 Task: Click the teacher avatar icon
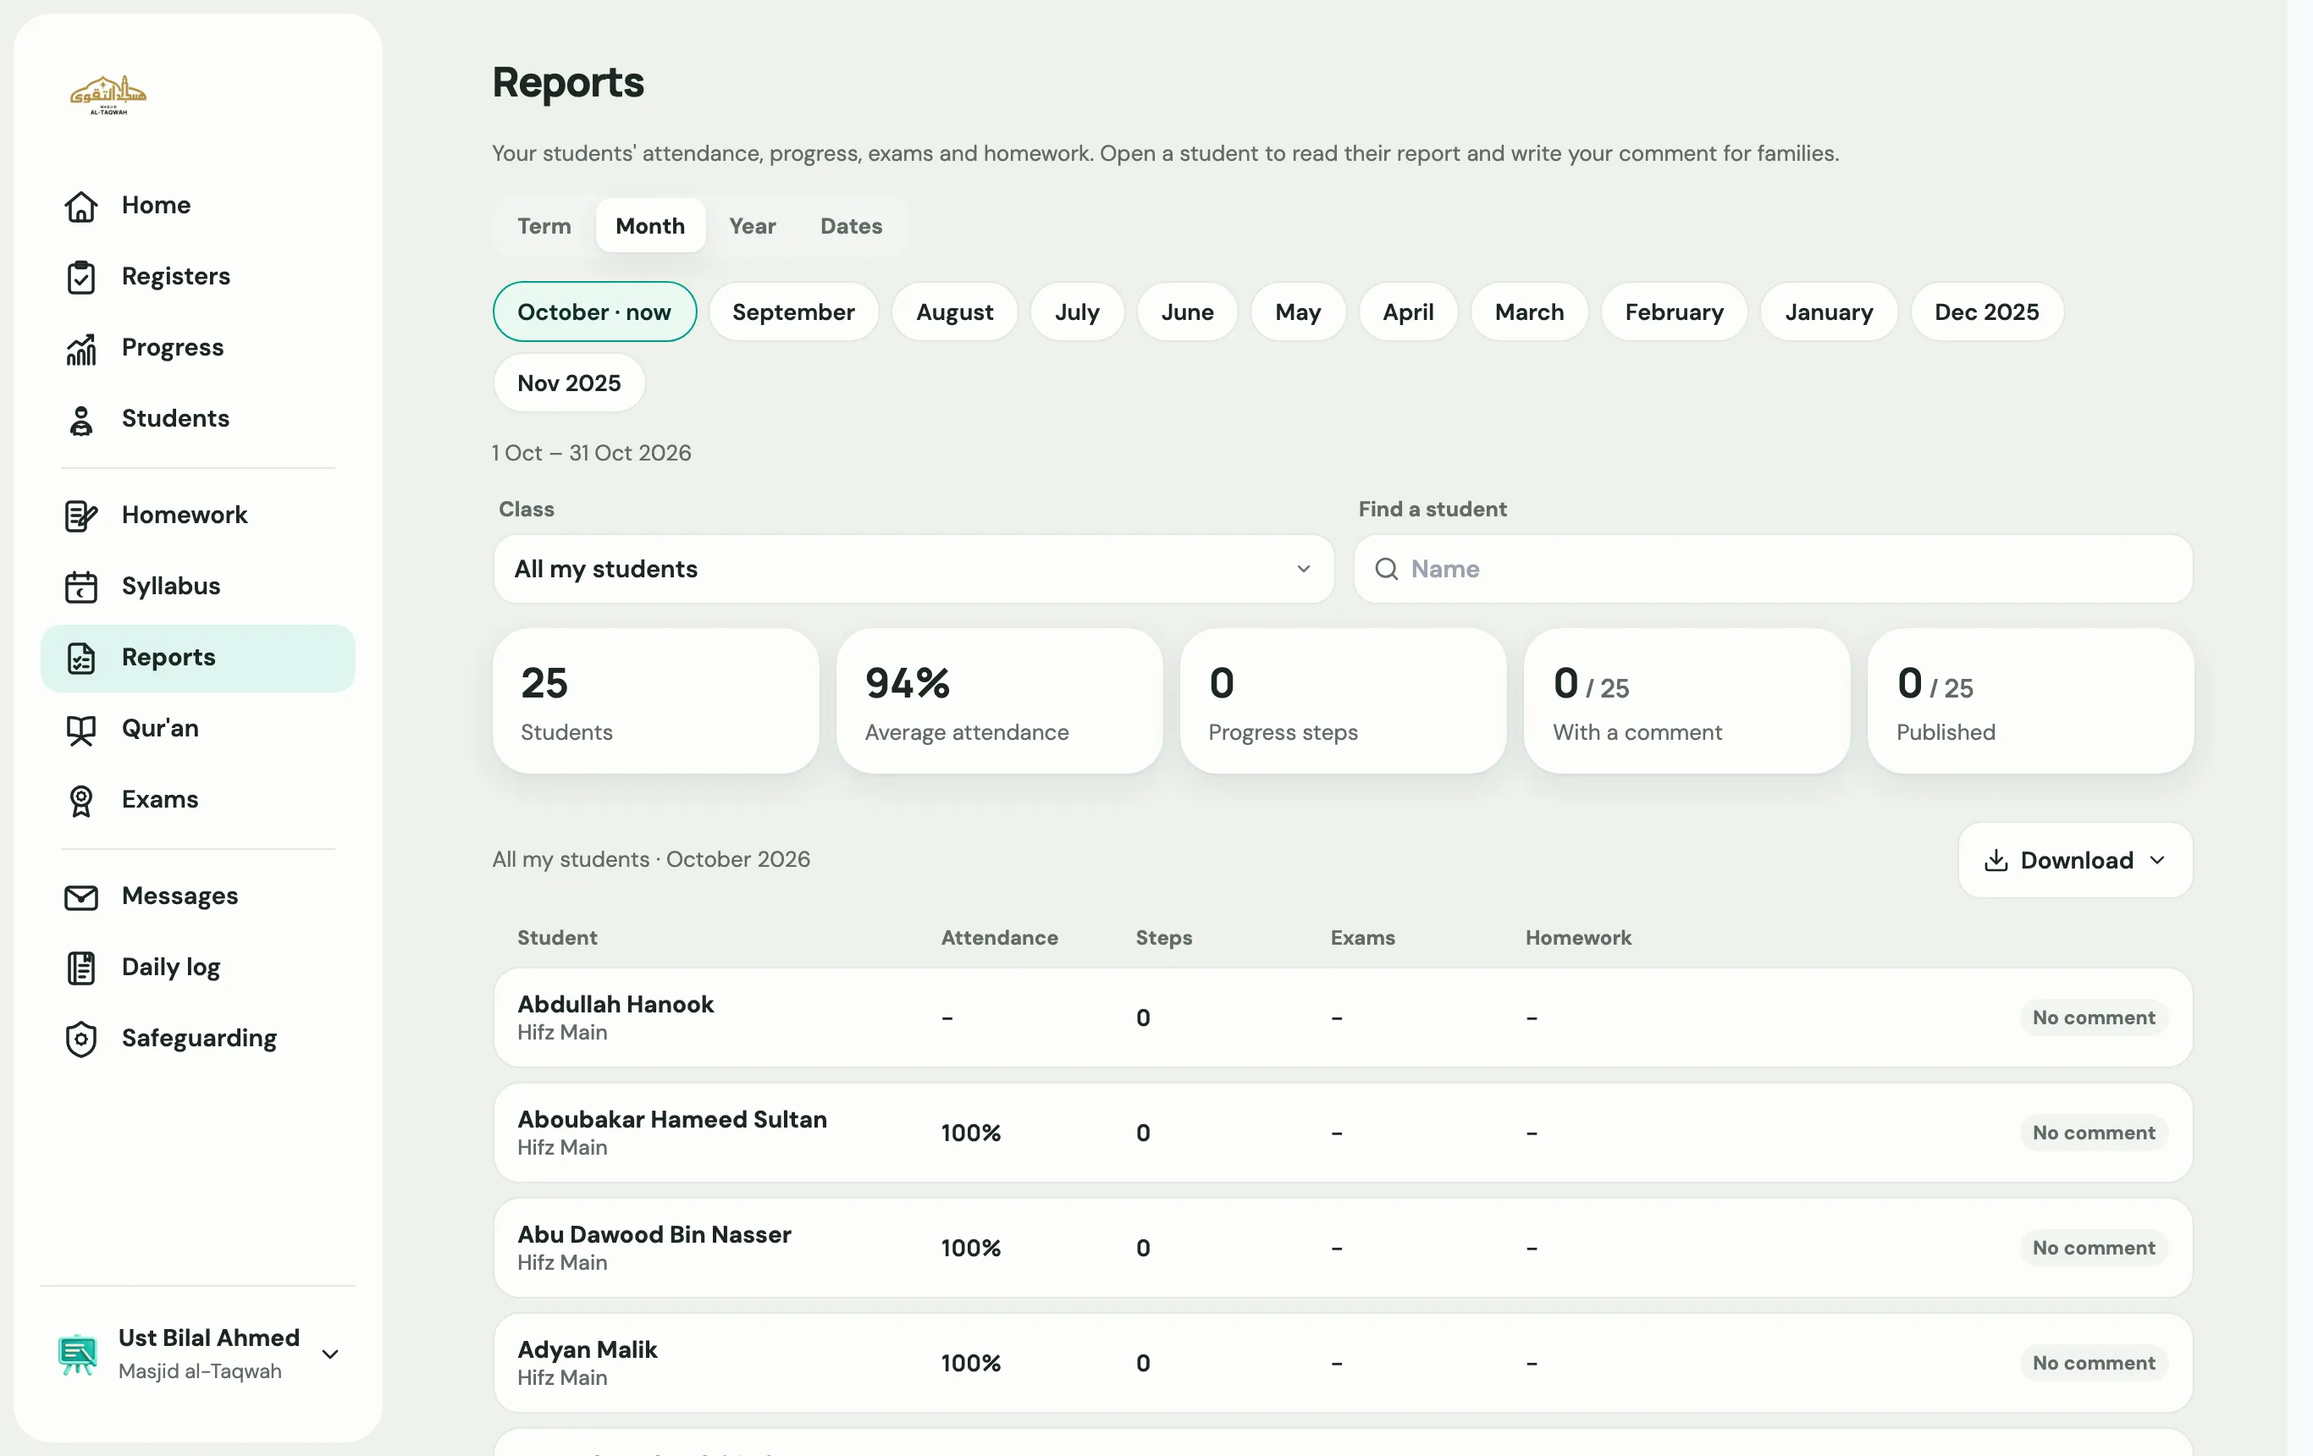pyautogui.click(x=77, y=1354)
